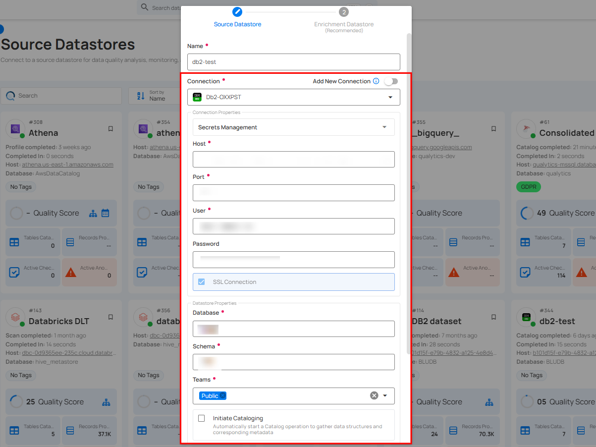
Task: Enable the Add New Connection toggle
Action: [x=391, y=81]
